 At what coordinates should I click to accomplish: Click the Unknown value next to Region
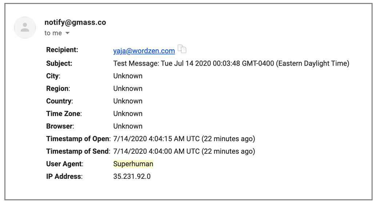coord(128,89)
